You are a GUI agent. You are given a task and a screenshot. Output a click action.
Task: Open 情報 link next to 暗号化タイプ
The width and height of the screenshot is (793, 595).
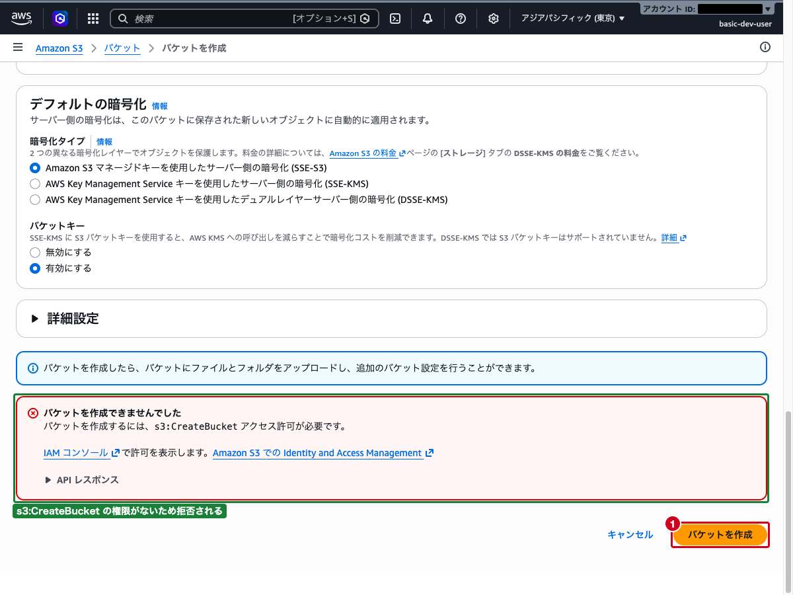104,141
